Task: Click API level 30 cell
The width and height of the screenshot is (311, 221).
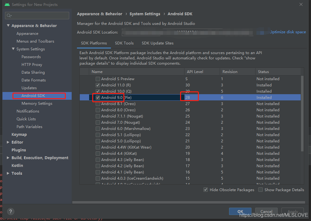Action: [188, 85]
